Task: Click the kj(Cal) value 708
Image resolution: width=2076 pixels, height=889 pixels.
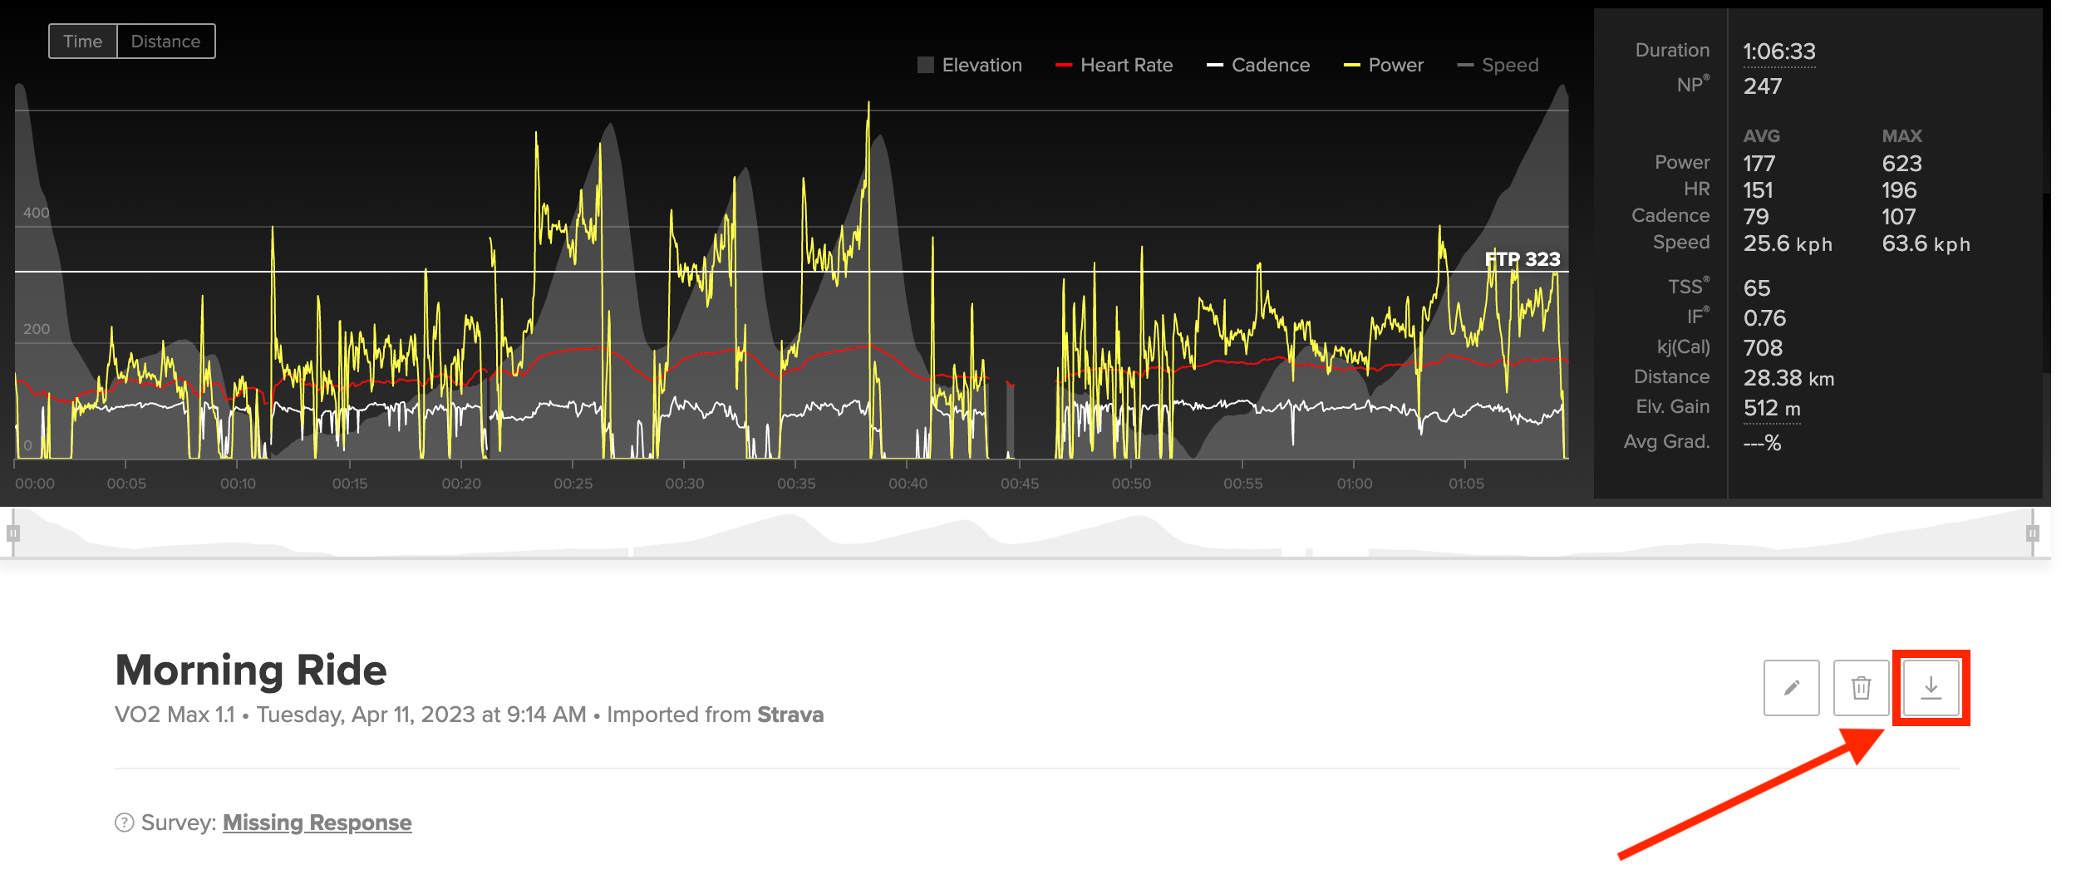Action: click(x=1764, y=348)
